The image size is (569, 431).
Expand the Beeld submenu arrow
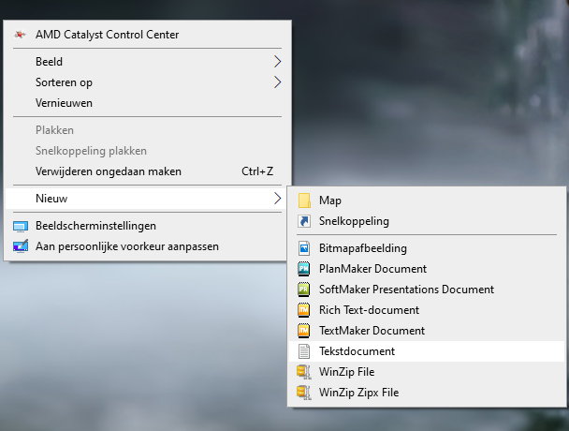277,61
